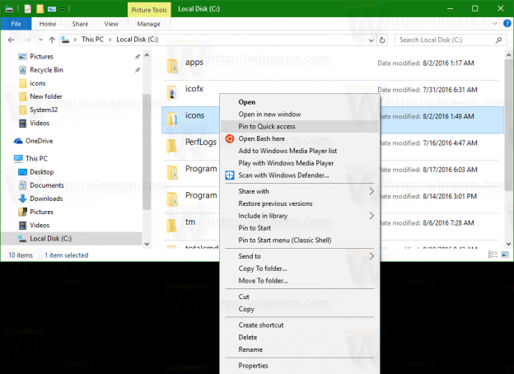Screen dimensions: 514x374
Task: Switch to large icons view in status bar
Action: [x=505, y=255]
